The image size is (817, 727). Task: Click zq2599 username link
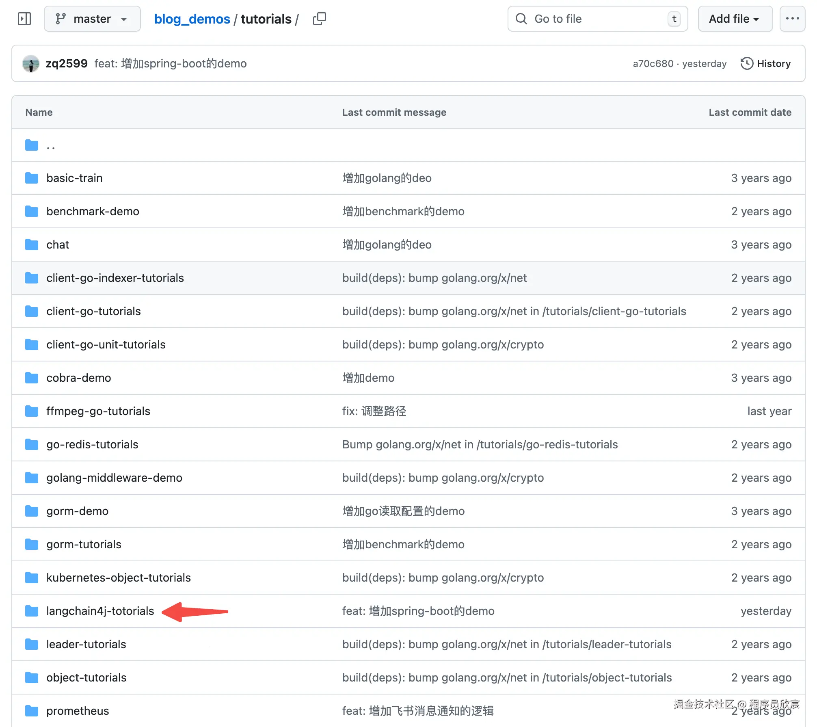click(67, 63)
